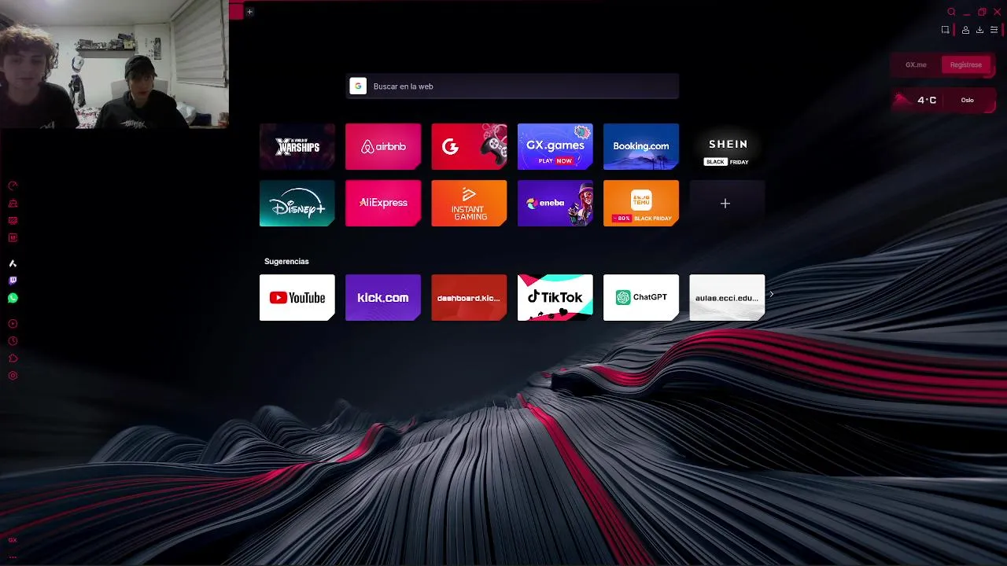Open Extensions puzzle icon in sidebar
The height and width of the screenshot is (566, 1007).
(x=13, y=358)
